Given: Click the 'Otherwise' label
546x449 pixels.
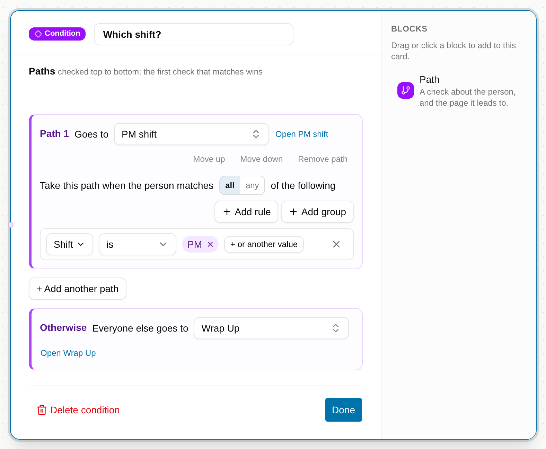Looking at the screenshot, I should point(63,328).
